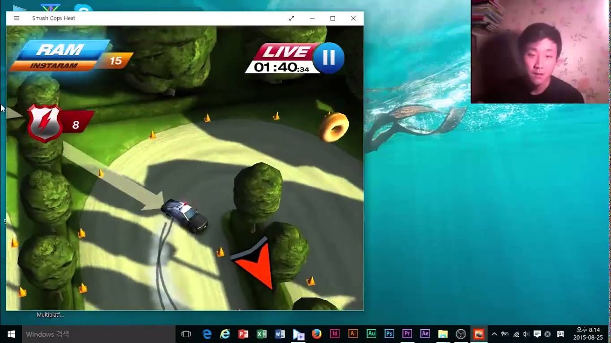Launch Firefox from the taskbar
The image size is (611, 343).
coord(316,334)
